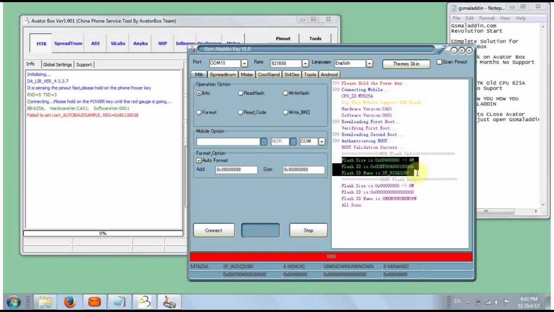Minimize the Gsm Aladdin Key window
Image resolution: width=554 pixels, height=312 pixels.
[x=454, y=50]
